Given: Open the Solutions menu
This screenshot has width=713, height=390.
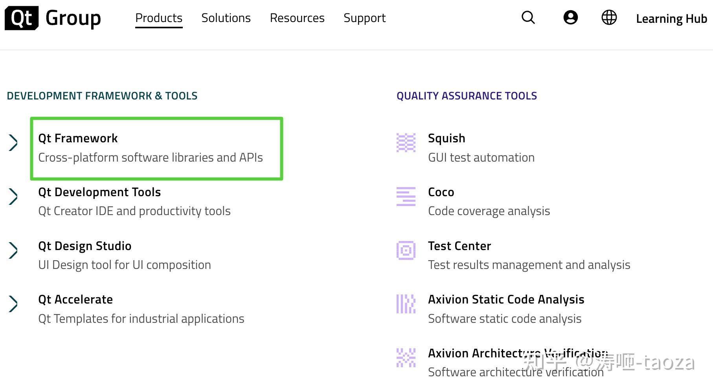Looking at the screenshot, I should point(226,18).
